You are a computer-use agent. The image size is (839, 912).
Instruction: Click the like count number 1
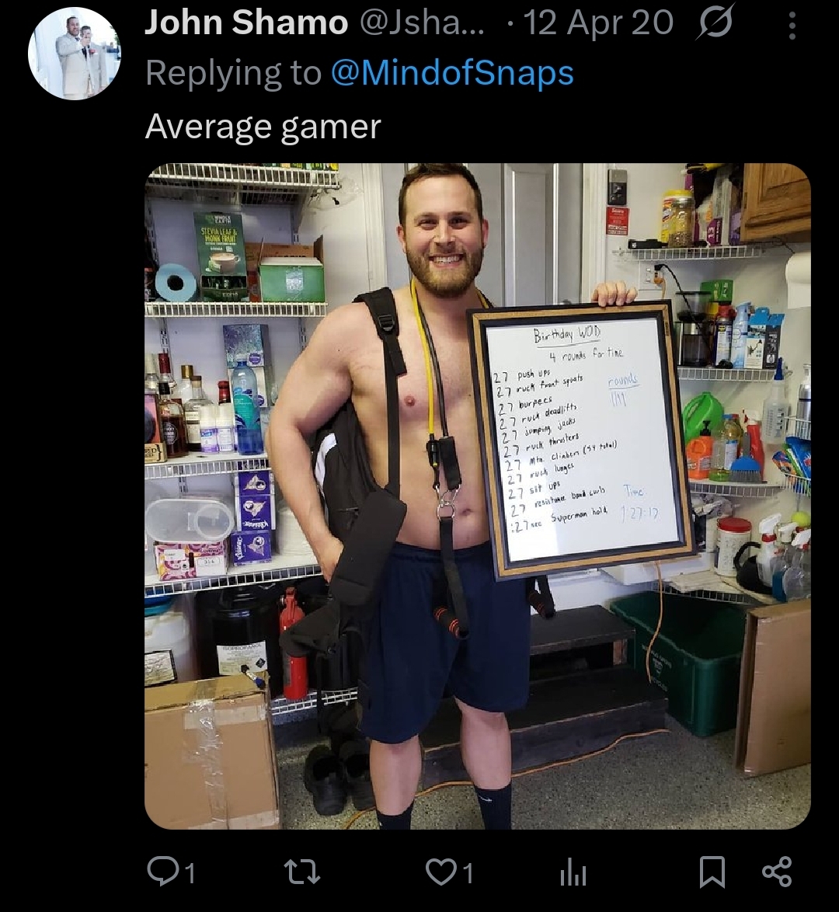click(468, 873)
